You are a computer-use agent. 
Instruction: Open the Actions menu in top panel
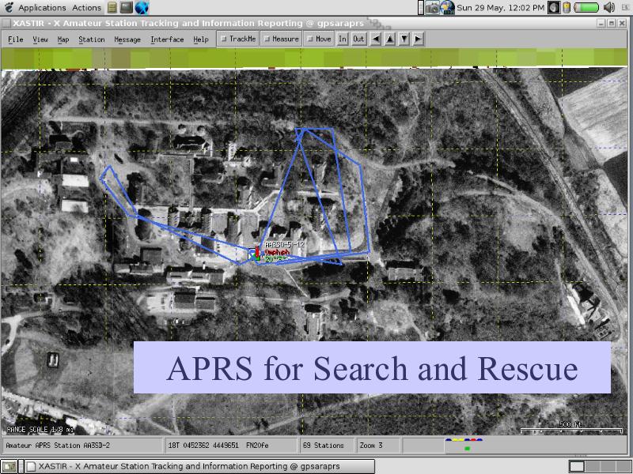(x=86, y=8)
